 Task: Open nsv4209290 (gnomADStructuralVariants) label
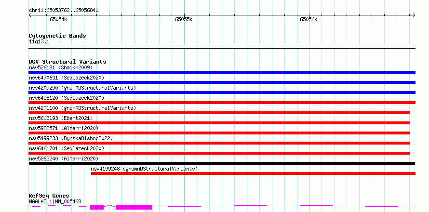pos(82,88)
